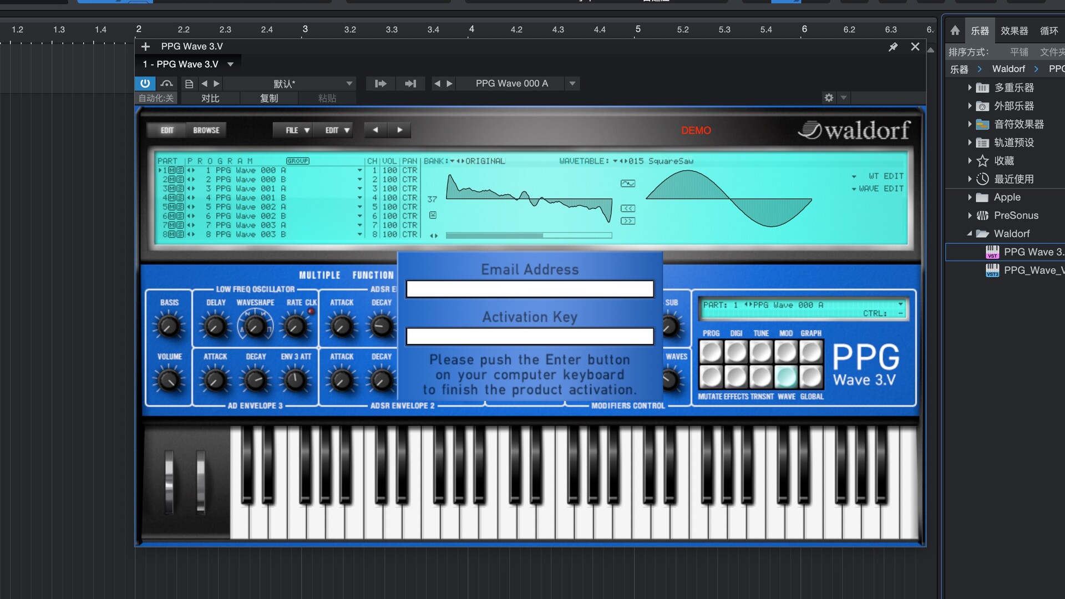Add plugin with the plus icon
The image size is (1065, 599).
[x=145, y=47]
